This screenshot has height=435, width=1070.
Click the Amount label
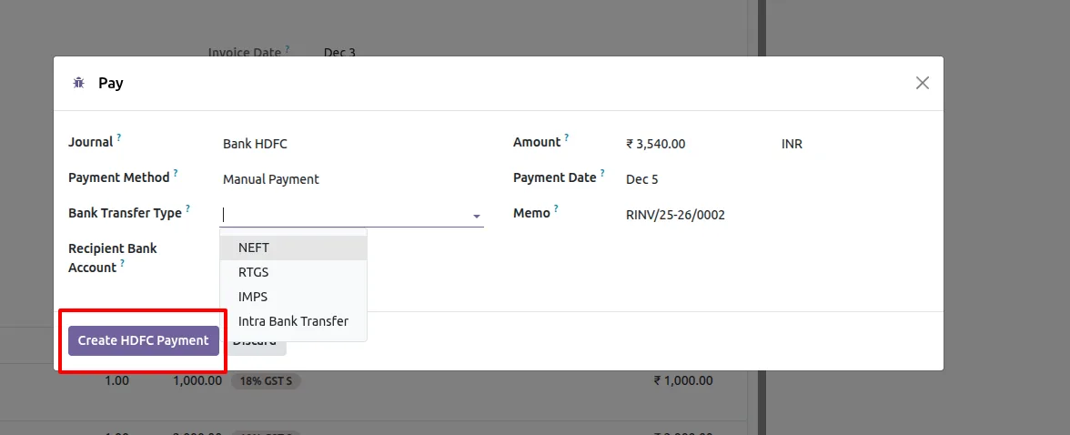(x=537, y=142)
